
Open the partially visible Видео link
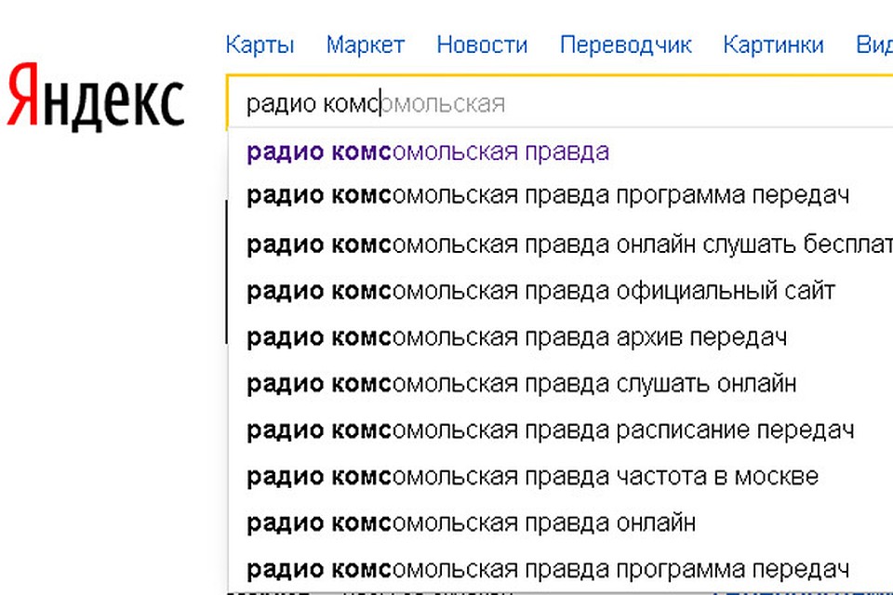[874, 45]
